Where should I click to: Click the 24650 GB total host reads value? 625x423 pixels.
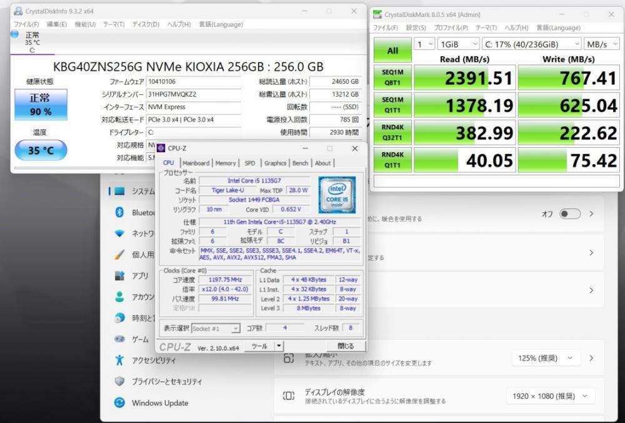tap(336, 82)
